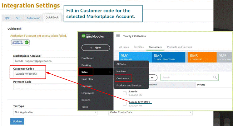This screenshot has height=126, width=233.
Task: Choose Products and Services in flyout menu
Action: point(129,86)
